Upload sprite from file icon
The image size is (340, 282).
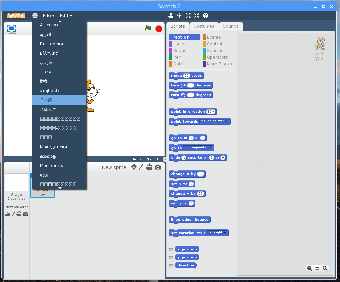149,167
